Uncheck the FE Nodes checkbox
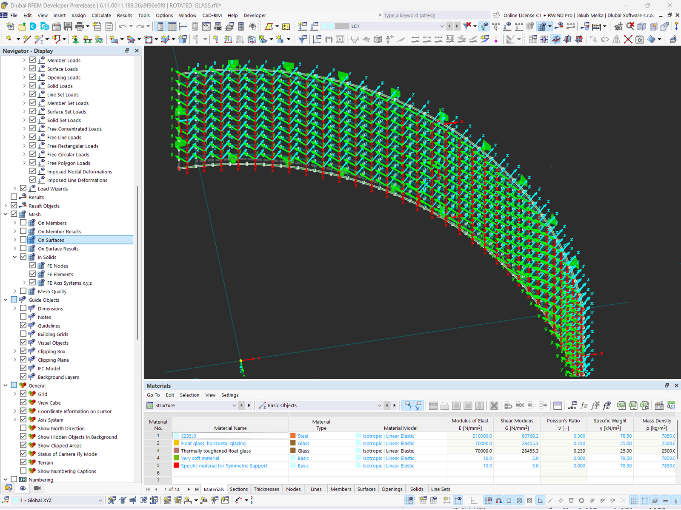The image size is (681, 510). pos(33,266)
